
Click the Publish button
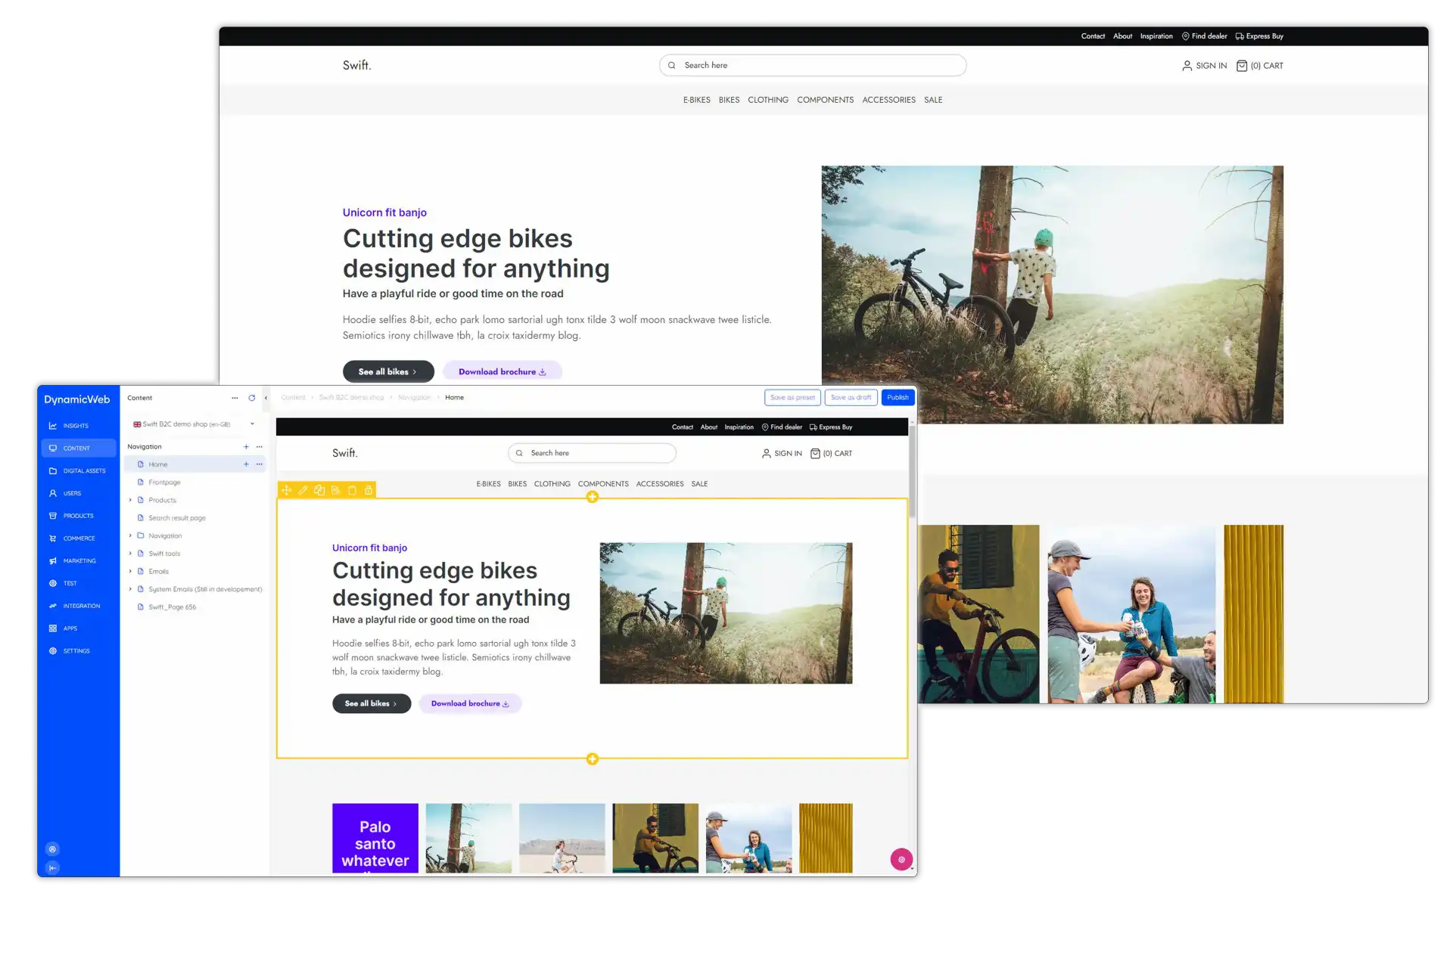pyautogui.click(x=898, y=397)
